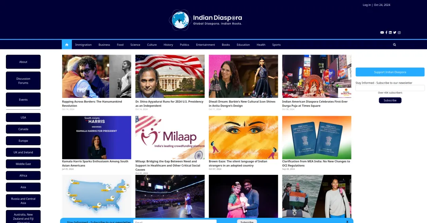Select Politics in the navigation bar
This screenshot has width=427, height=223.
(184, 45)
